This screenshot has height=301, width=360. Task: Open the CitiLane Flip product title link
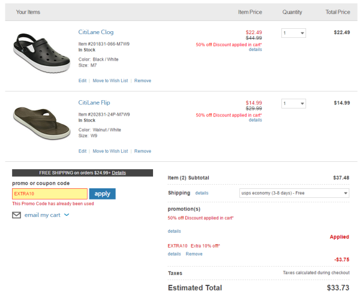point(94,103)
